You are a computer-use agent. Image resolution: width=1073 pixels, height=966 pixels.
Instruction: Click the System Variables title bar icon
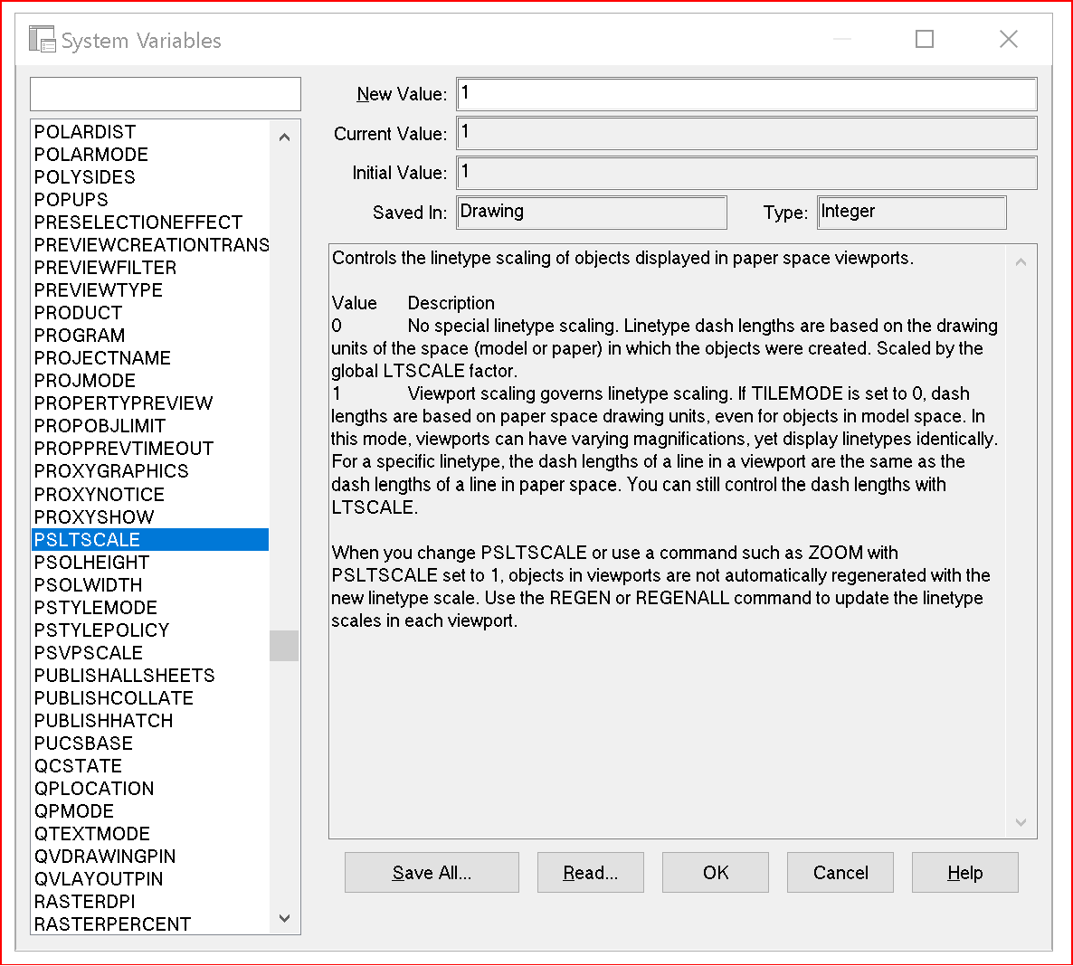(42, 39)
